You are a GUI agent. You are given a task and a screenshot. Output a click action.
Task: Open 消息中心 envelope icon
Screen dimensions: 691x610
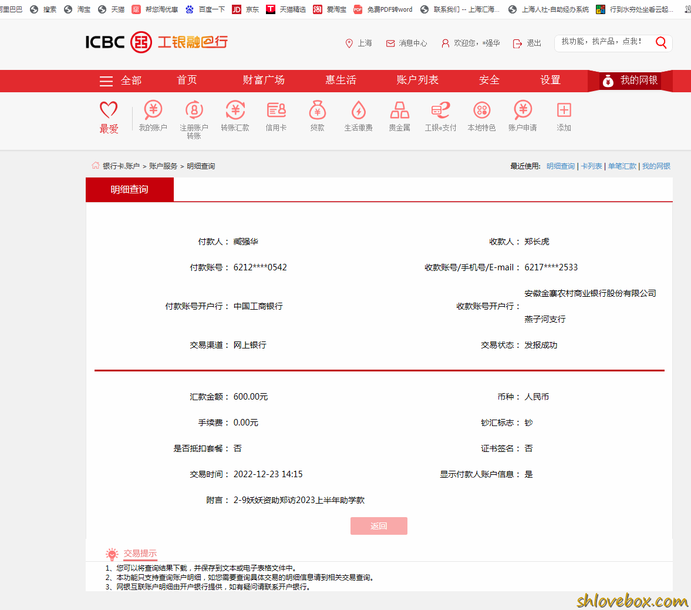[390, 43]
